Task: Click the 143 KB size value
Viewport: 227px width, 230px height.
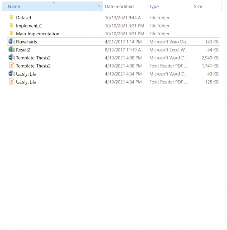Action: click(x=212, y=42)
